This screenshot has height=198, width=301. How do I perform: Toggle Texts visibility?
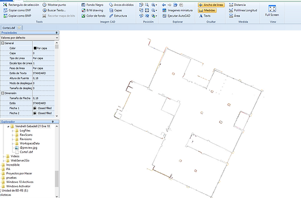click(x=205, y=16)
